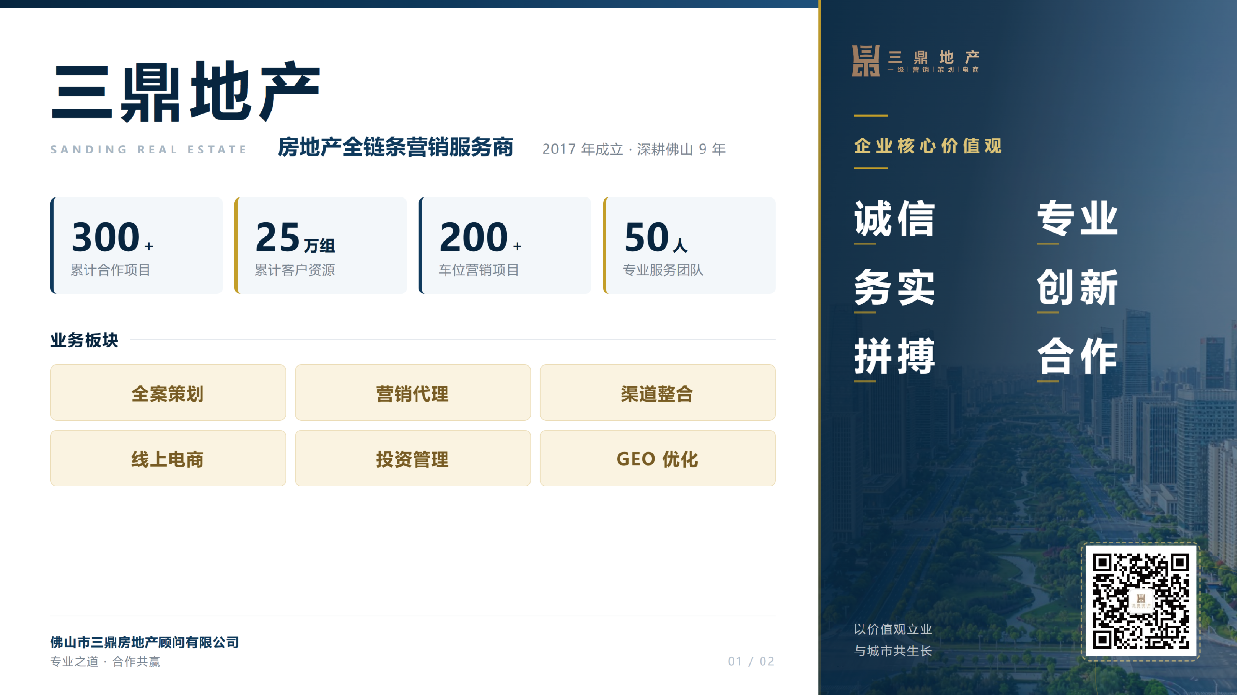Select the 全案策划 business card
The image size is (1237, 695).
[x=168, y=392]
